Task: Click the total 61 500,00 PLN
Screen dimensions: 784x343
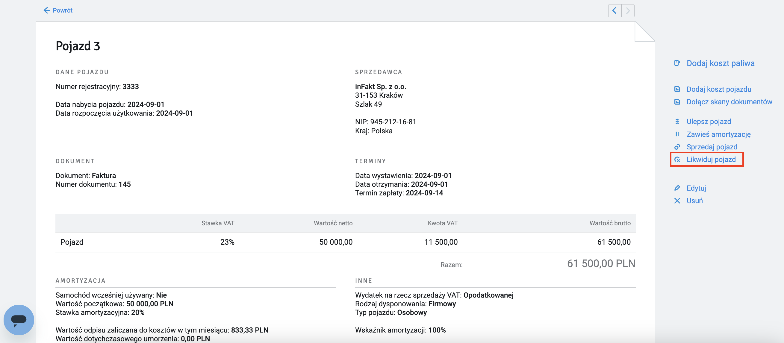Action: (601, 264)
